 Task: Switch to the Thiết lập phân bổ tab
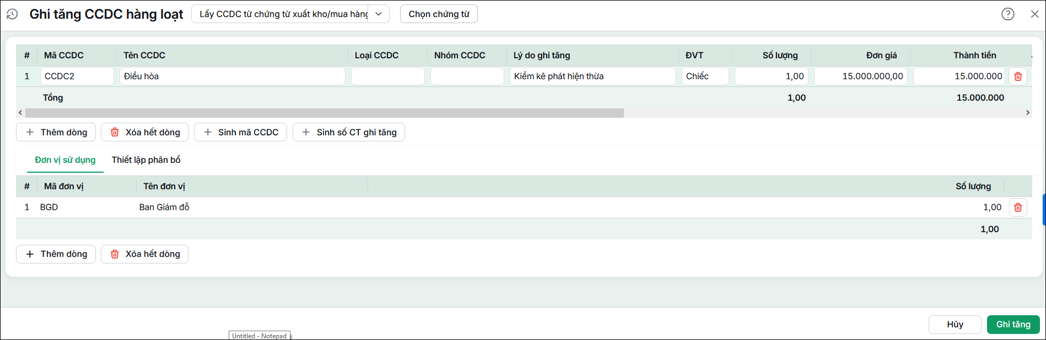coord(146,160)
